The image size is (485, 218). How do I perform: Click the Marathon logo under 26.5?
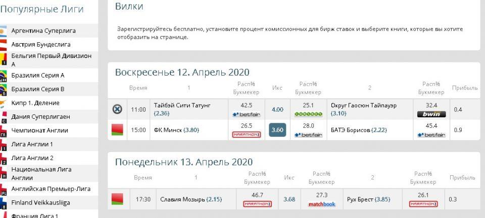pyautogui.click(x=246, y=134)
